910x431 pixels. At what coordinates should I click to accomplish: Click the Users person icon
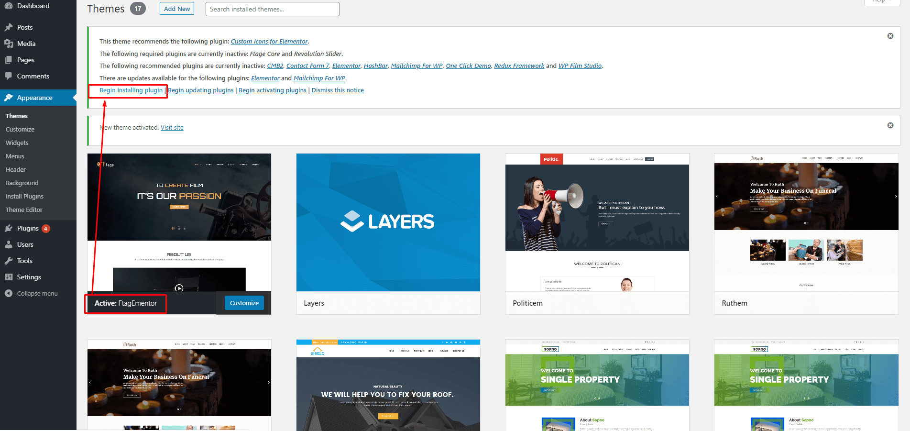9,244
